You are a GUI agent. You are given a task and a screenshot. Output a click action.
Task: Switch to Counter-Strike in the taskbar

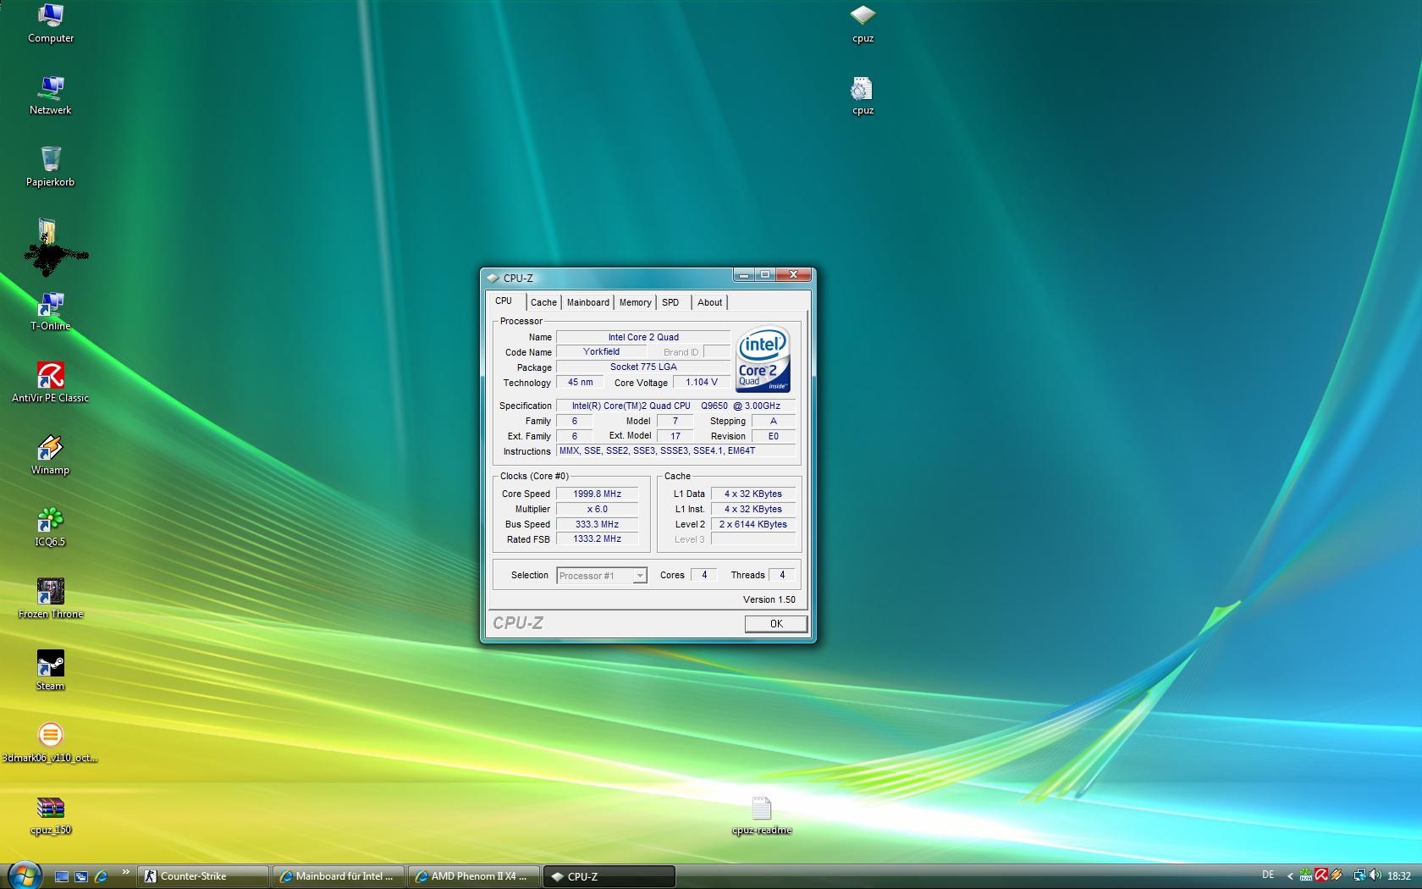tap(203, 876)
